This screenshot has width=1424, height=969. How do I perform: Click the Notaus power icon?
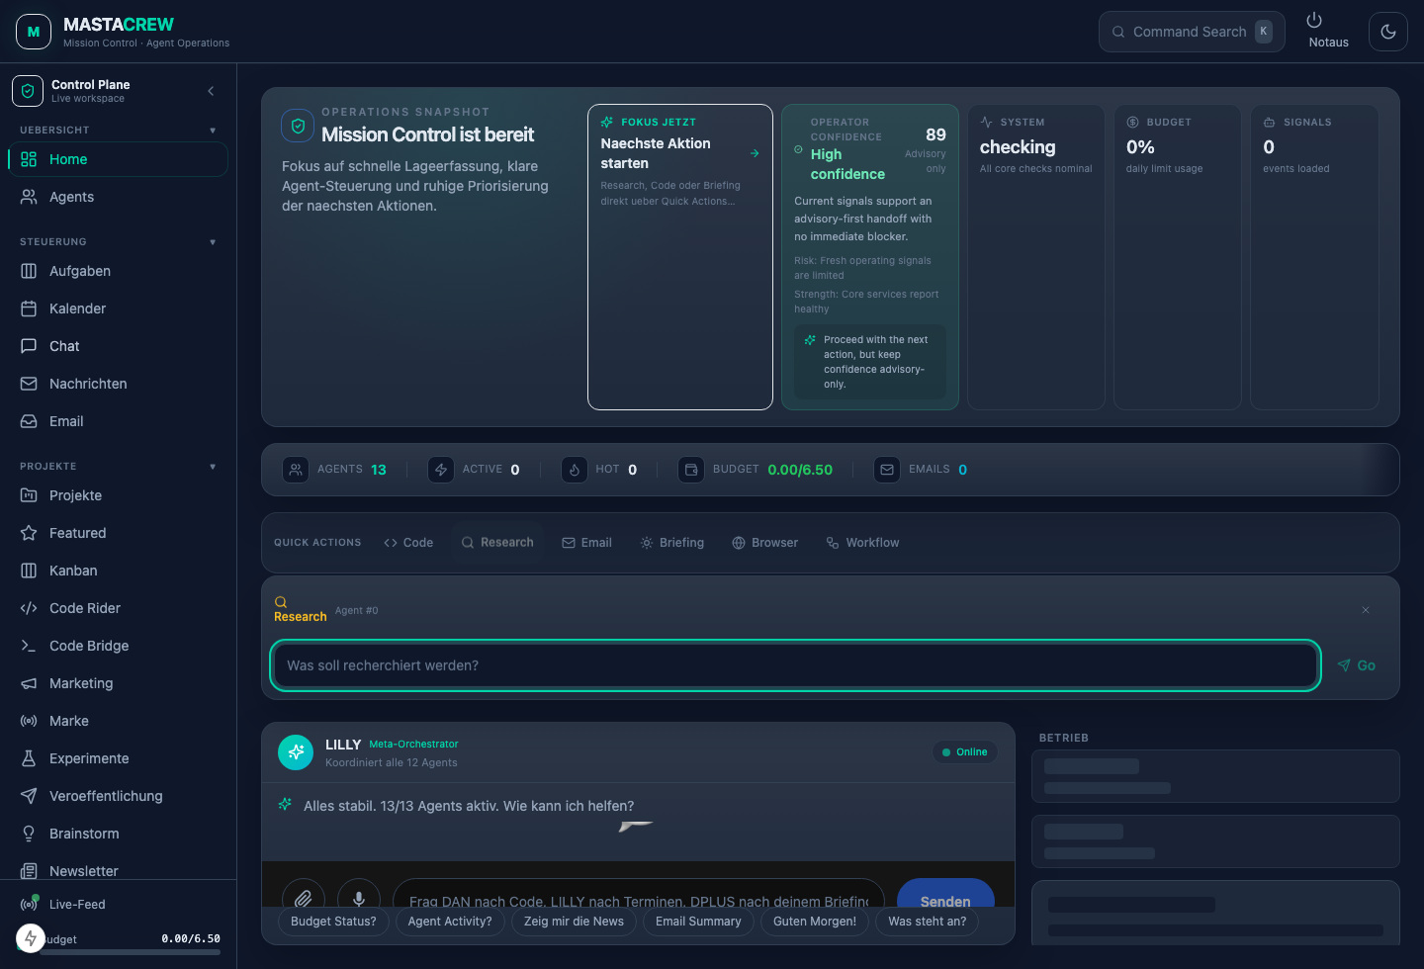tap(1314, 21)
